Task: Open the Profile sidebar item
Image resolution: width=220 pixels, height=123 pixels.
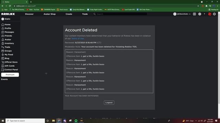Action: tap(6, 28)
